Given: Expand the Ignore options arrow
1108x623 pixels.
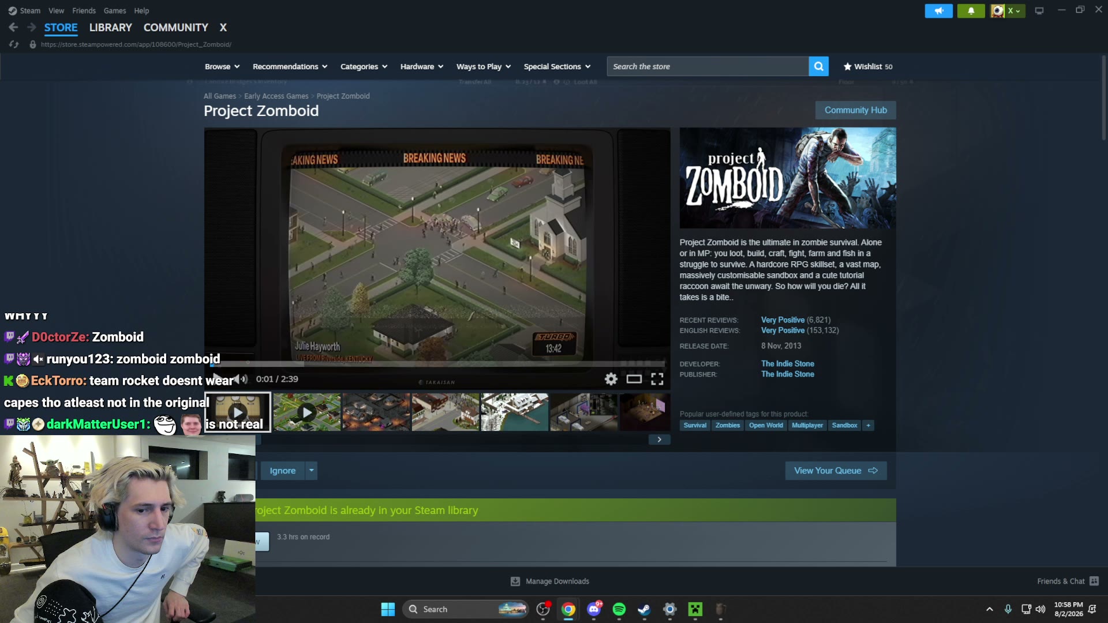Looking at the screenshot, I should click(x=312, y=471).
